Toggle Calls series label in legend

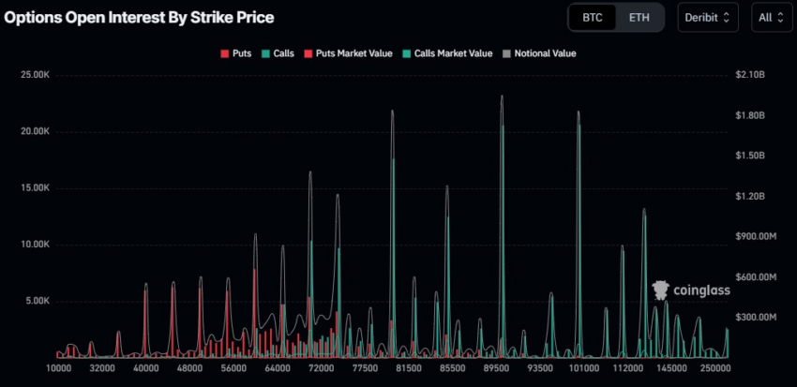click(283, 53)
